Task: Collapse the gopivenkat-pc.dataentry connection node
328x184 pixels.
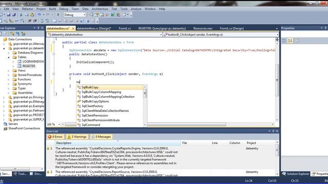Action: click(4, 48)
